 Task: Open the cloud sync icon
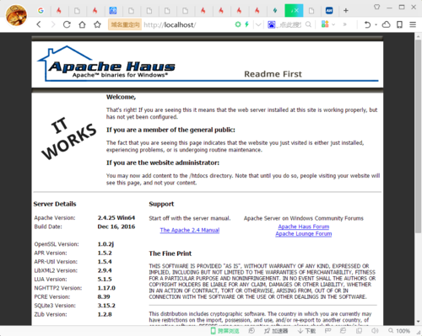(x=387, y=24)
